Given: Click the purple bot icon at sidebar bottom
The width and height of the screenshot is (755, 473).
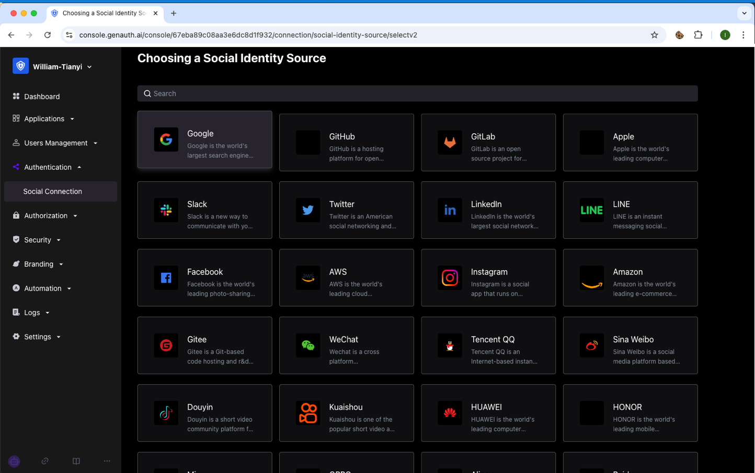Looking at the screenshot, I should click(x=14, y=462).
